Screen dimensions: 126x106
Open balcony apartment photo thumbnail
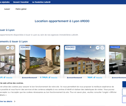click(x=40, y=59)
